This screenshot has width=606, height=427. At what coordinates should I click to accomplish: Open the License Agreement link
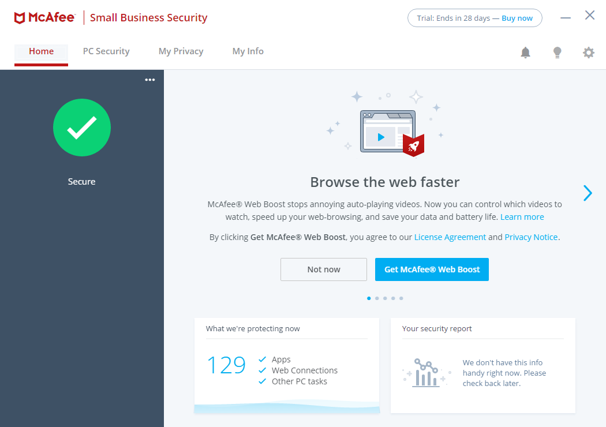click(450, 237)
